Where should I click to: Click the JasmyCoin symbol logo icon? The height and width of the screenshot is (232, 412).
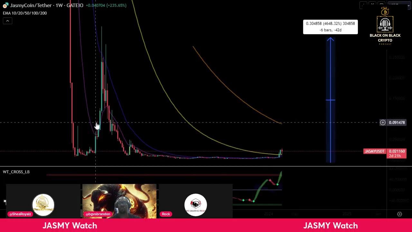point(5,5)
